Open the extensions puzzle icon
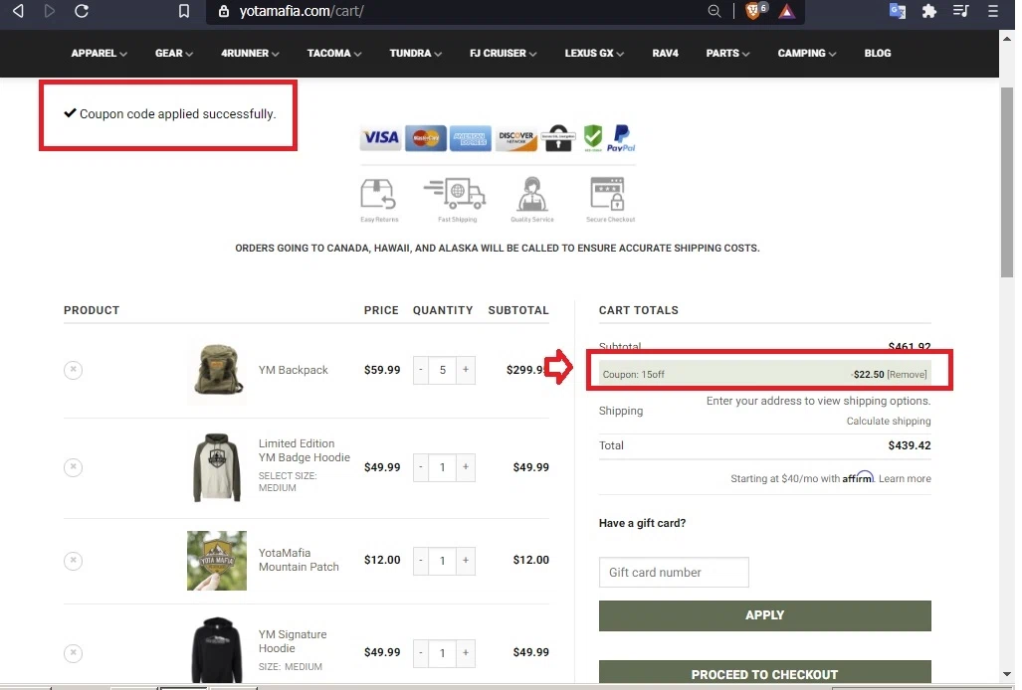Image resolution: width=1022 pixels, height=690 pixels. click(928, 11)
